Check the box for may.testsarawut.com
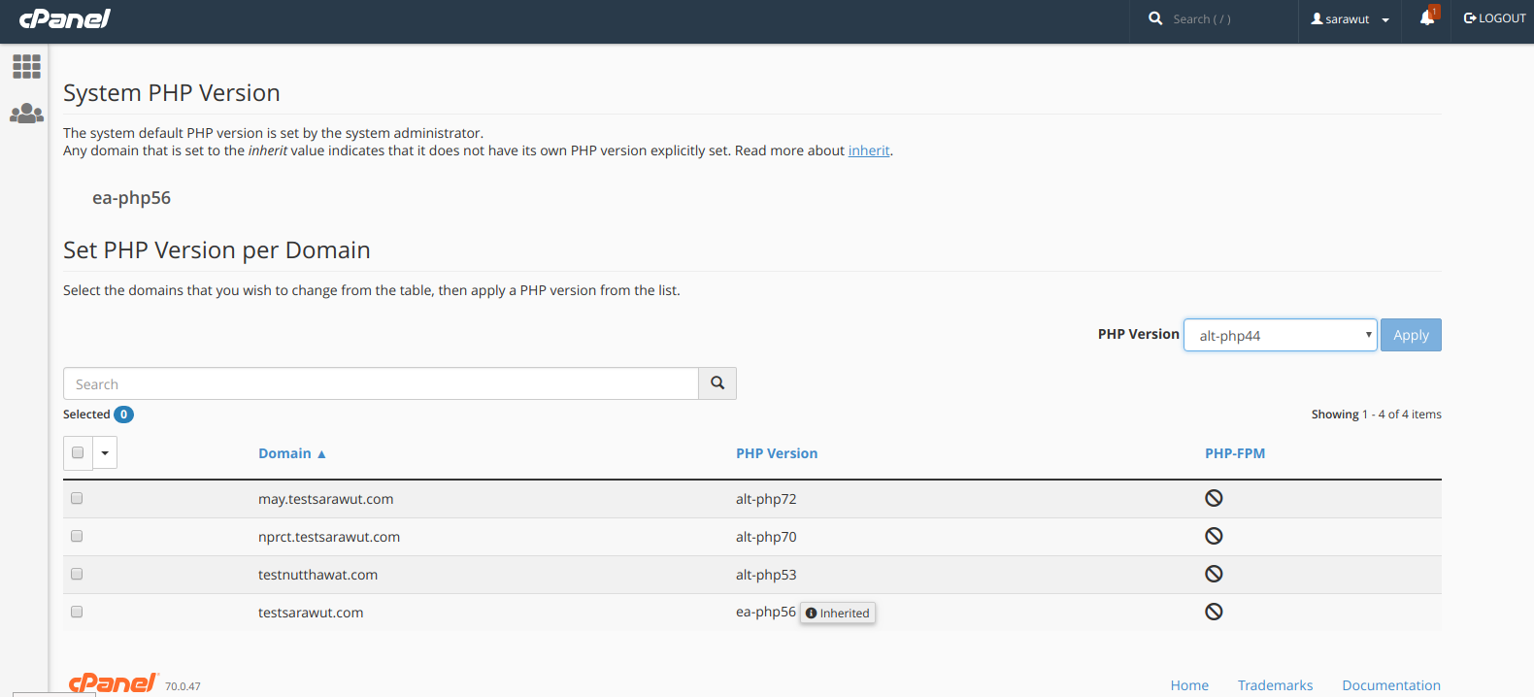 tap(77, 498)
